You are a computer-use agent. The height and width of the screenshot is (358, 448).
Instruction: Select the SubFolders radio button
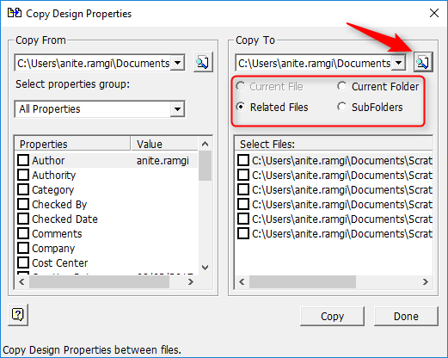(341, 107)
